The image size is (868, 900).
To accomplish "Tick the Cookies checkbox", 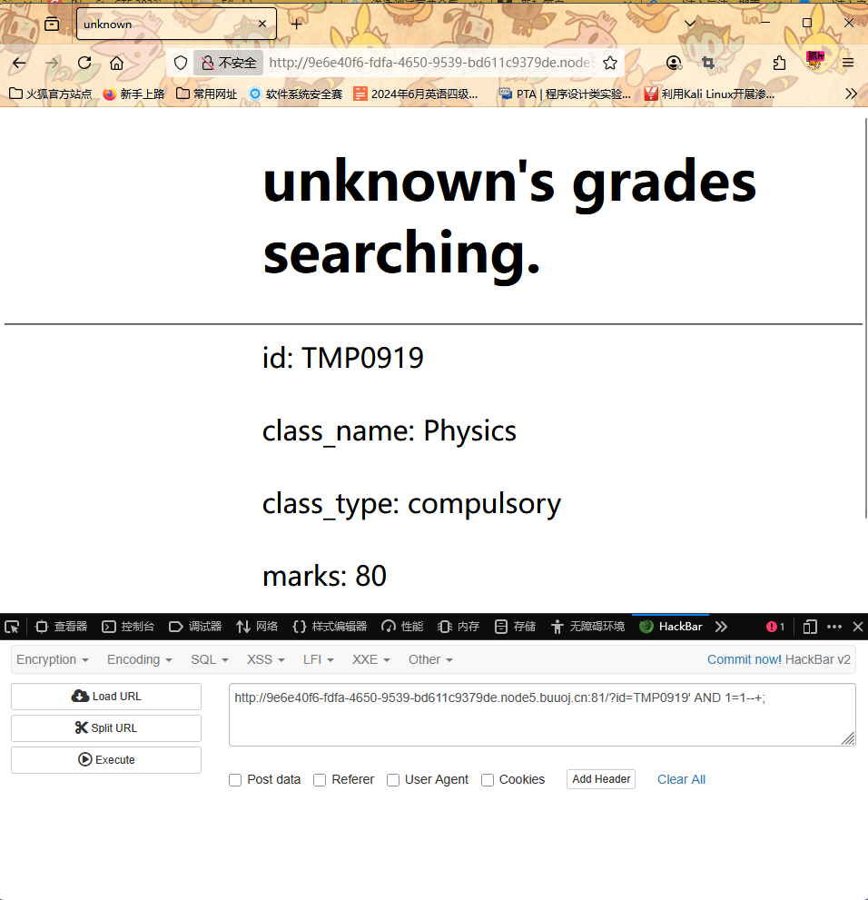I will click(488, 780).
